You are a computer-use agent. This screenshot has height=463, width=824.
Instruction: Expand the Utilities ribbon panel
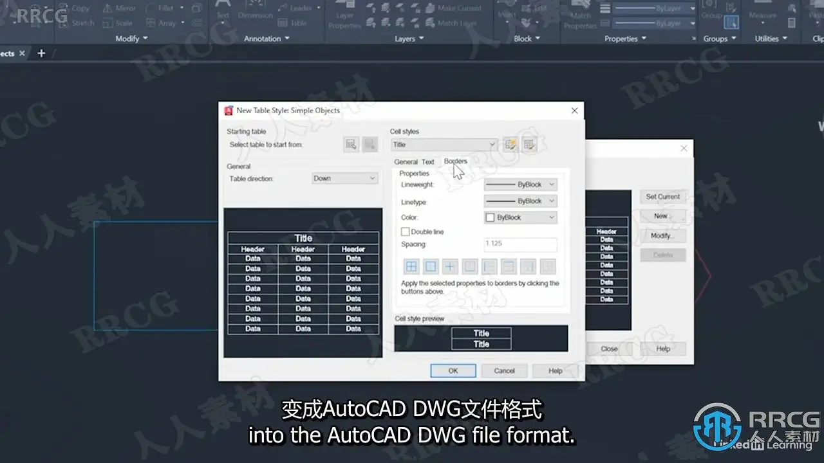coord(771,39)
